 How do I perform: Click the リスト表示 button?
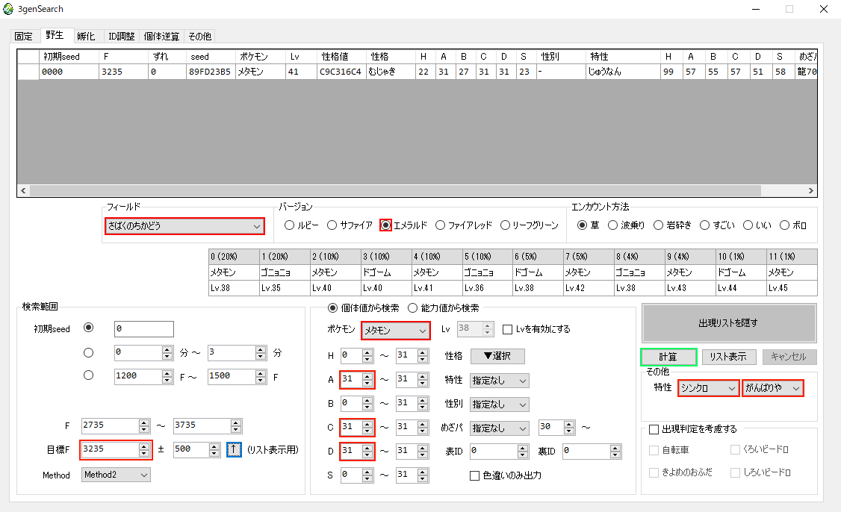coord(728,357)
